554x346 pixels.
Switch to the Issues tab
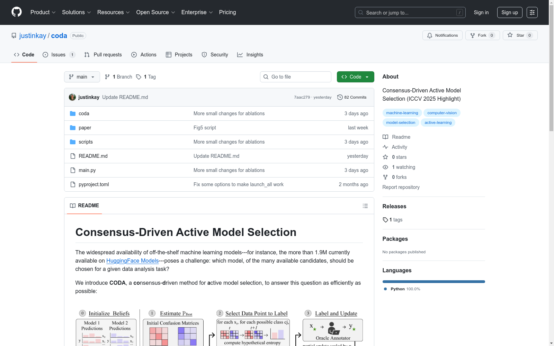(59, 55)
